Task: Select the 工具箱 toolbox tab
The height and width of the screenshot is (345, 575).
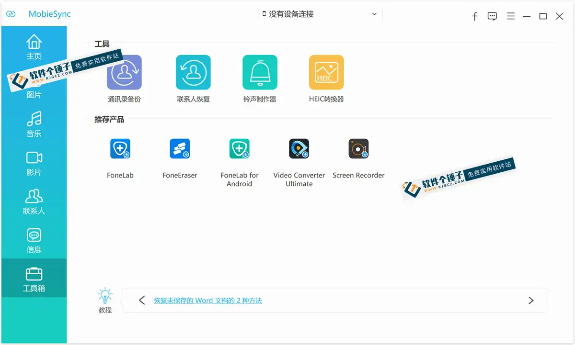Action: (34, 278)
